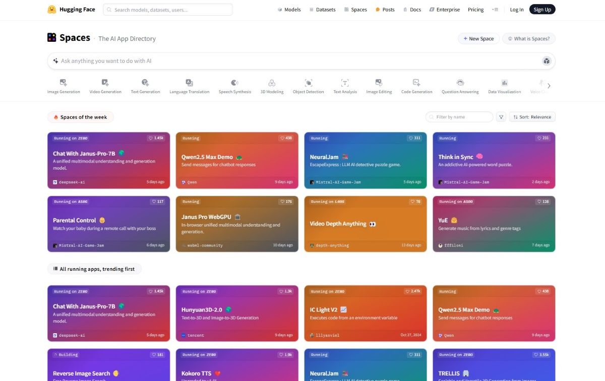Like the Janus Pro WebGPU heart counter
This screenshot has height=381, width=605.
[x=285, y=201]
